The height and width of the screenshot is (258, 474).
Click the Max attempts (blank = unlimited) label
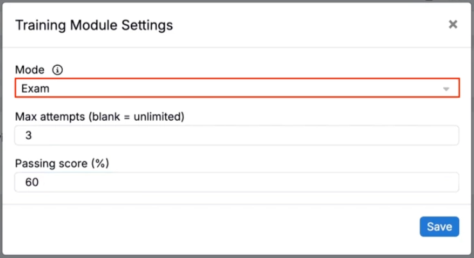(100, 117)
